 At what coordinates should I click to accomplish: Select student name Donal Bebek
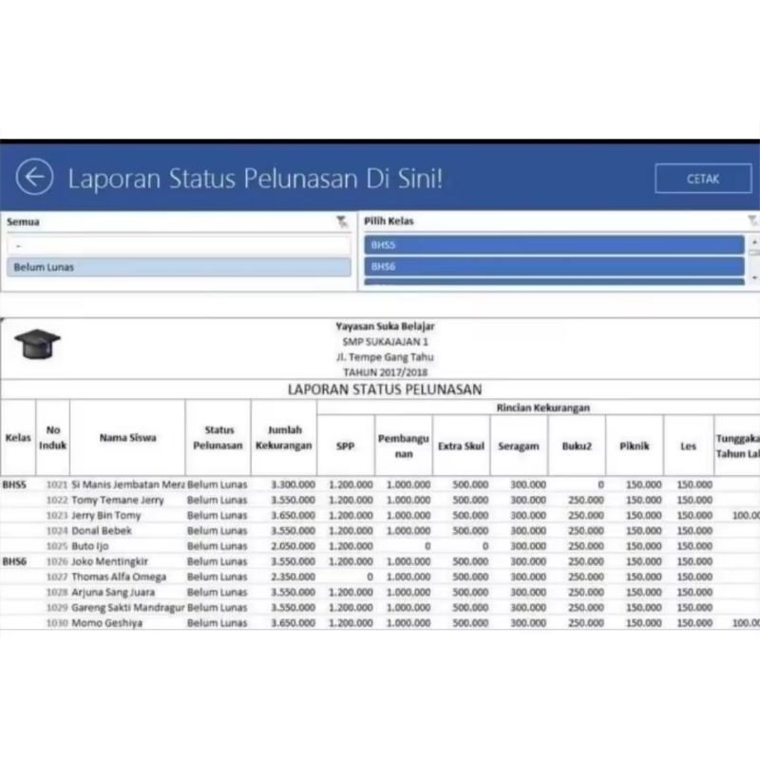point(102,531)
